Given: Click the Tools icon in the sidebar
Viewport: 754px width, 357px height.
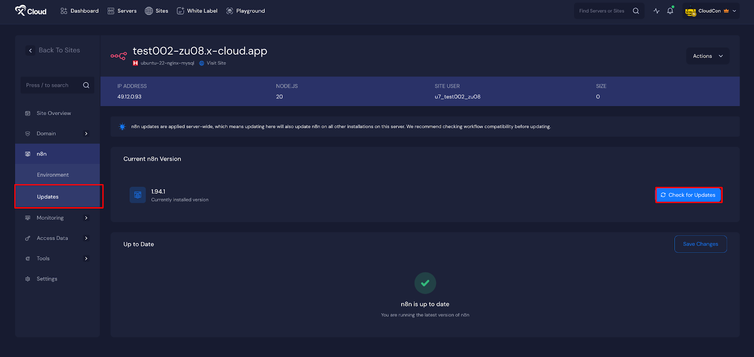Looking at the screenshot, I should click(28, 258).
